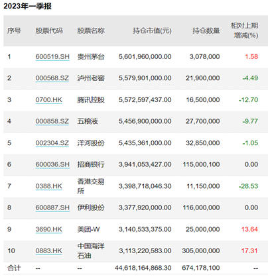Click market value 3,398,718,046.30
268x279 pixels.
click(145, 186)
